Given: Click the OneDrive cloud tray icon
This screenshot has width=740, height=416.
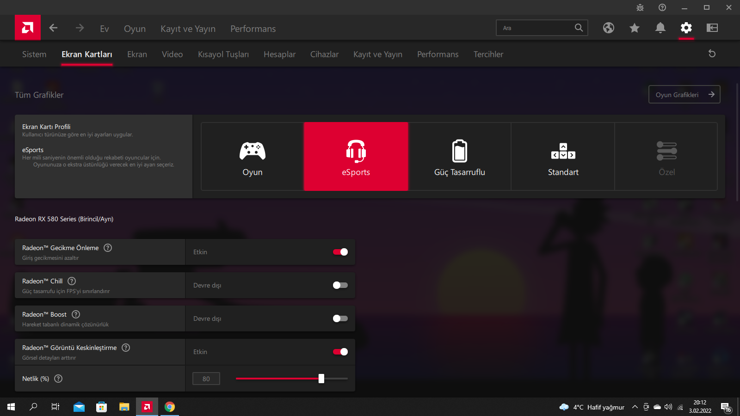Looking at the screenshot, I should pos(657,407).
